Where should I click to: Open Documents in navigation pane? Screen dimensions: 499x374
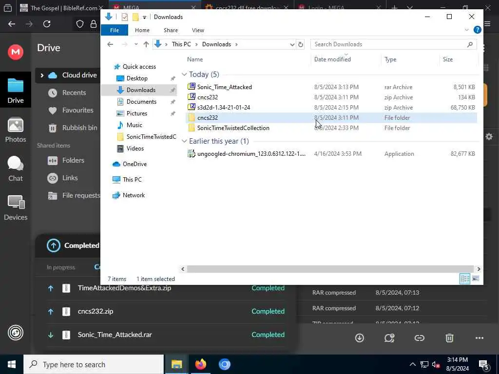click(x=141, y=101)
